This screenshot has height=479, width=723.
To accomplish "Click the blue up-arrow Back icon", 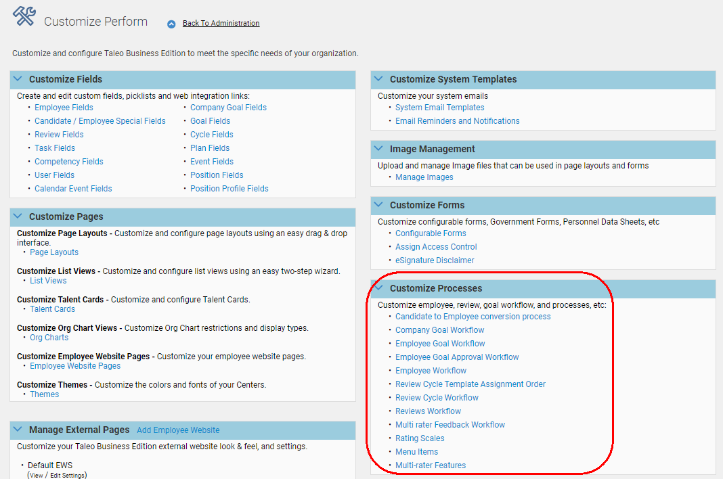I will [x=171, y=24].
